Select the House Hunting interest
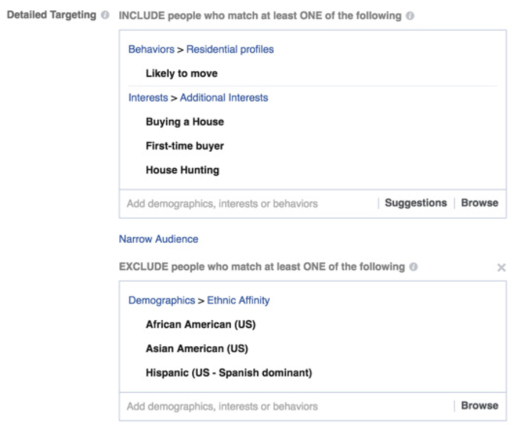This screenshot has width=517, height=431. click(182, 170)
